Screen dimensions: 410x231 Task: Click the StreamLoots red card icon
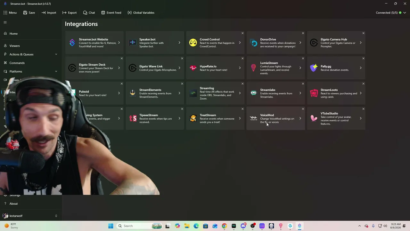[314, 93]
